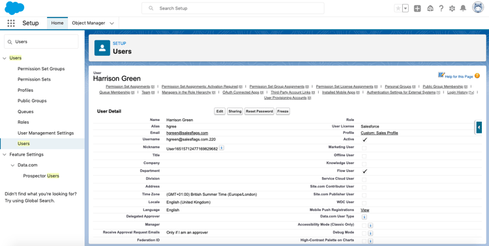
Task: Click the Reset Password button
Action: tap(259, 111)
